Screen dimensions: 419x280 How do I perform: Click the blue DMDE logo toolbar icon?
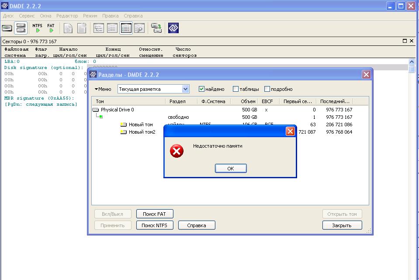click(x=173, y=28)
